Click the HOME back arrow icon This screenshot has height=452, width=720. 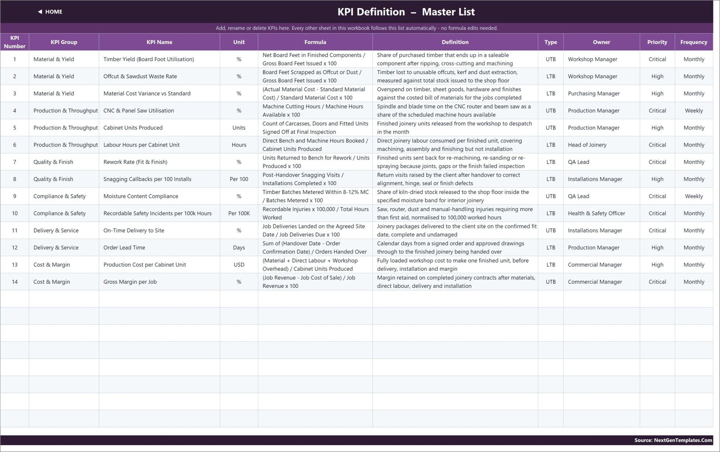(40, 12)
